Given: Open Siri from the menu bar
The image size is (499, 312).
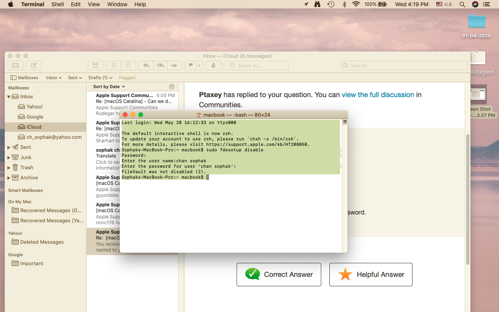Looking at the screenshot, I should (x=475, y=4).
